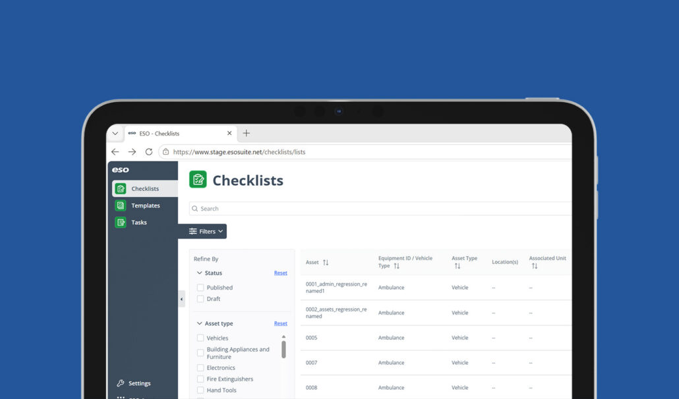The width and height of the screenshot is (679, 399).
Task: Click Ambulance in row 0005
Action: (x=391, y=338)
